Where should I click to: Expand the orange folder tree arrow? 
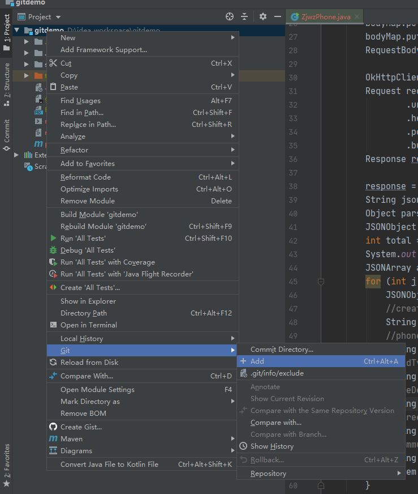pyautogui.click(x=27, y=75)
